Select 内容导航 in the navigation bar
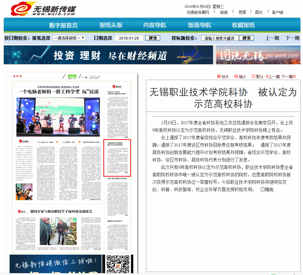This screenshot has height=275, width=303. tap(155, 25)
